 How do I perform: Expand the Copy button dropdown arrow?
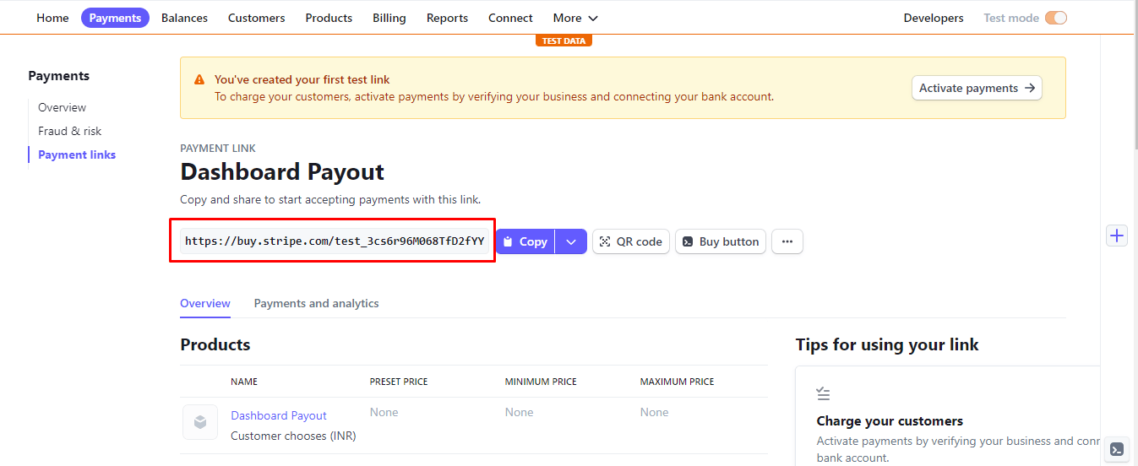[571, 241]
